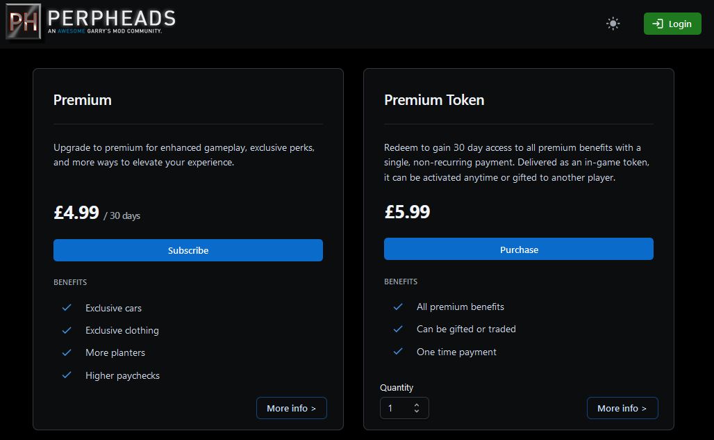
Task: Open More info for Premium Token
Action: coord(622,408)
